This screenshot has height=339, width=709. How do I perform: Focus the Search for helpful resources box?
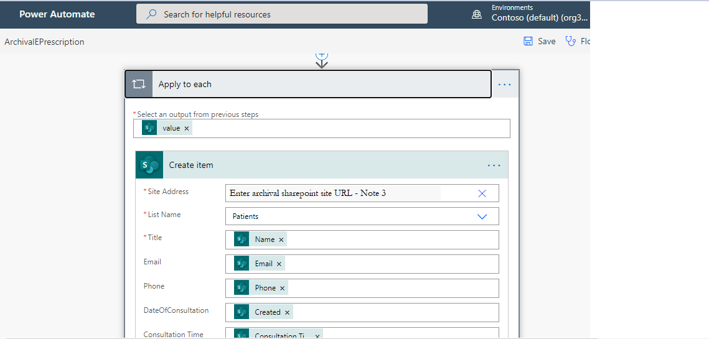282,14
